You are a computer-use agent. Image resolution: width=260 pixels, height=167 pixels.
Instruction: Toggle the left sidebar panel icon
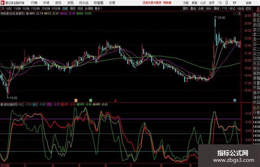click(2, 9)
